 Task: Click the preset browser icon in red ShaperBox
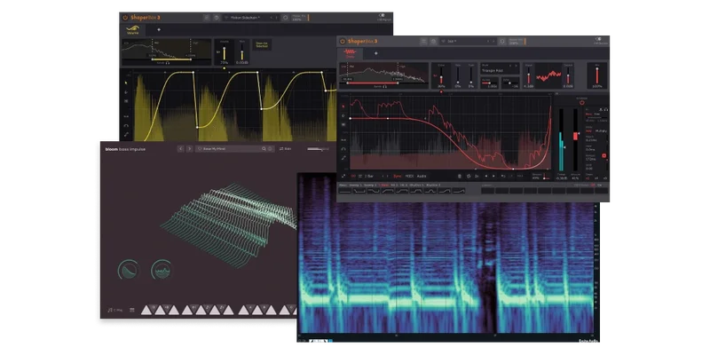tap(433, 41)
